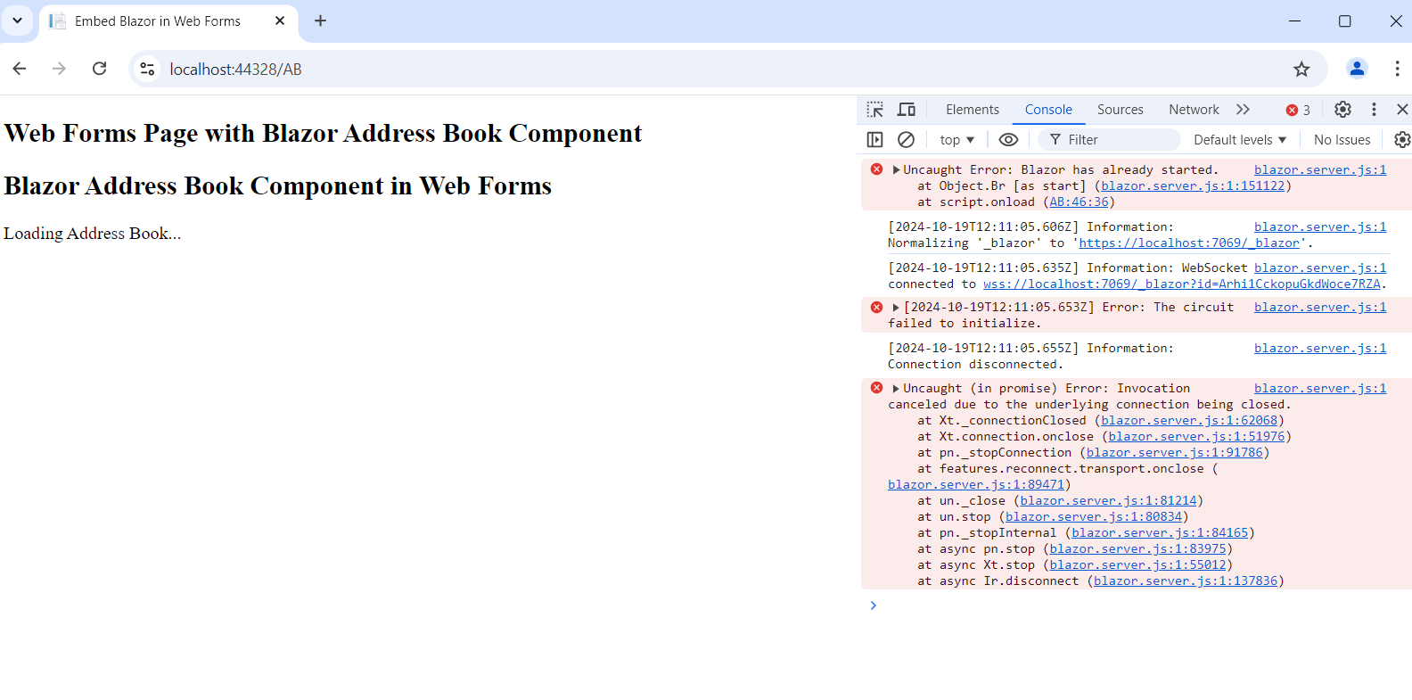Open the Default levels dropdown
This screenshot has width=1412, height=700.
coord(1240,140)
